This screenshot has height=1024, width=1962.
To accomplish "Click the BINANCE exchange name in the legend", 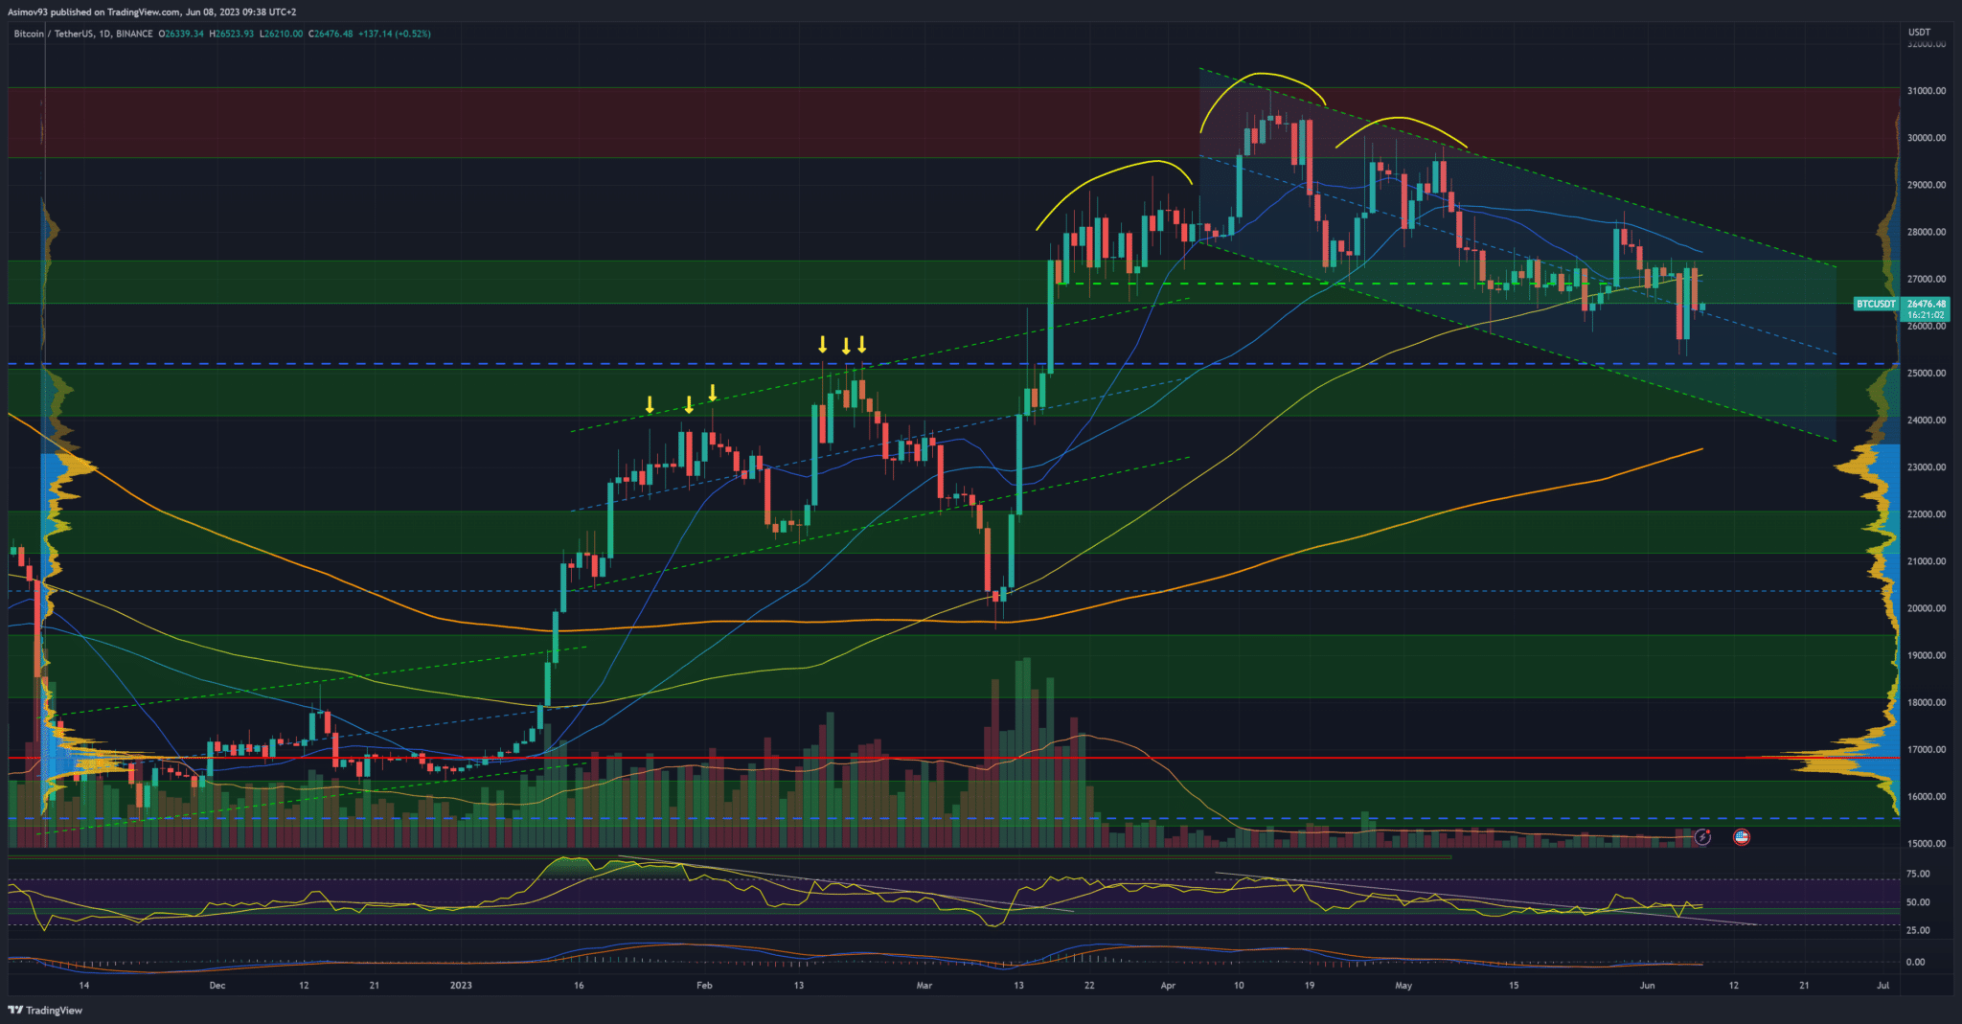I will pyautogui.click(x=134, y=34).
